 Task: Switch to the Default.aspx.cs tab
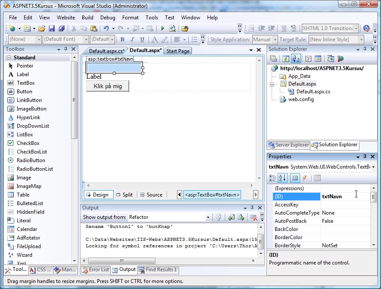(x=107, y=51)
